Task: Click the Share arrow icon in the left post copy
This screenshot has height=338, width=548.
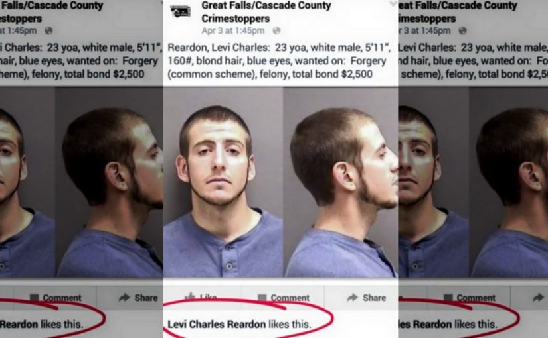Action: point(124,297)
